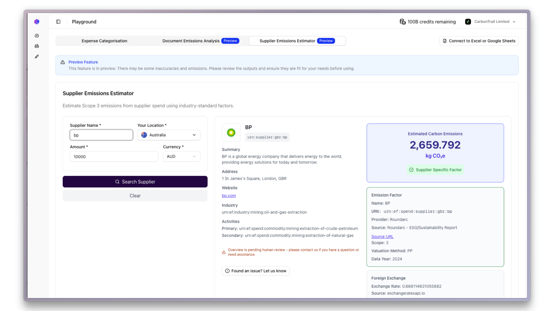
Task: Click the Clear button
Action: click(135, 196)
